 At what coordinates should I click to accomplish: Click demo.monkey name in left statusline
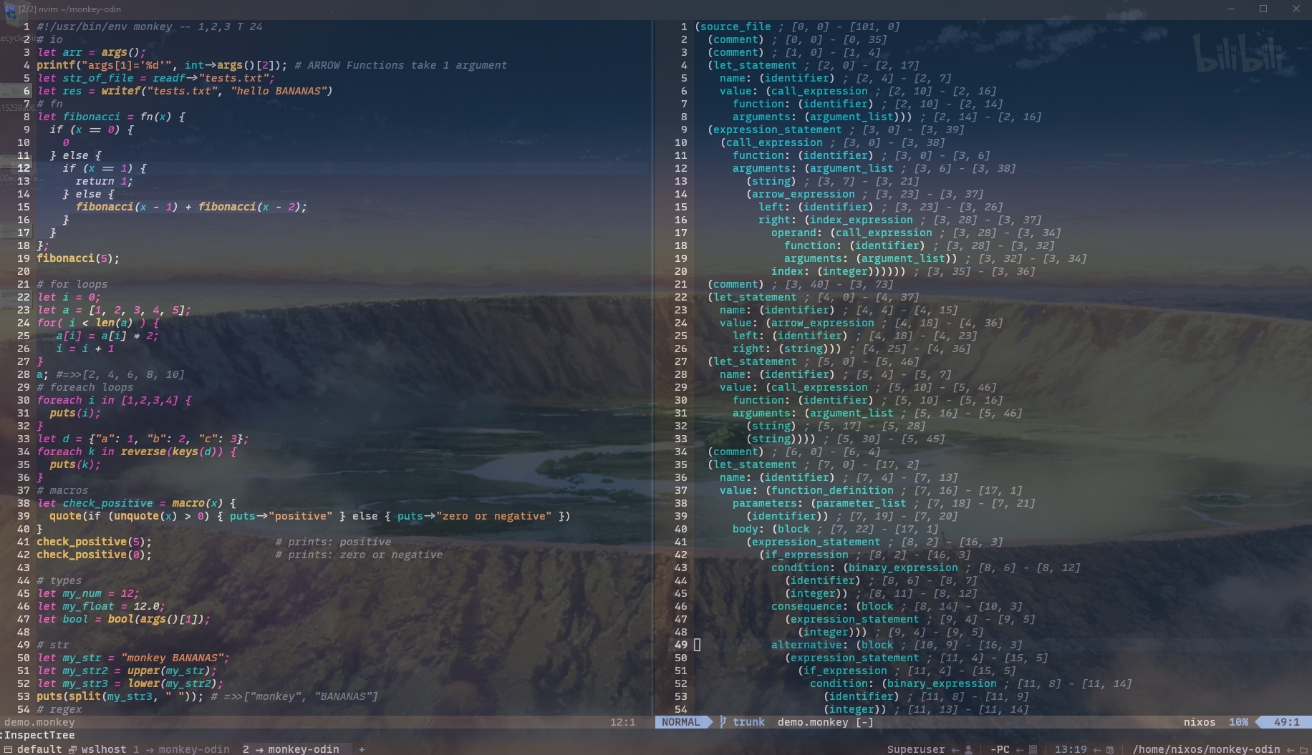click(x=39, y=722)
